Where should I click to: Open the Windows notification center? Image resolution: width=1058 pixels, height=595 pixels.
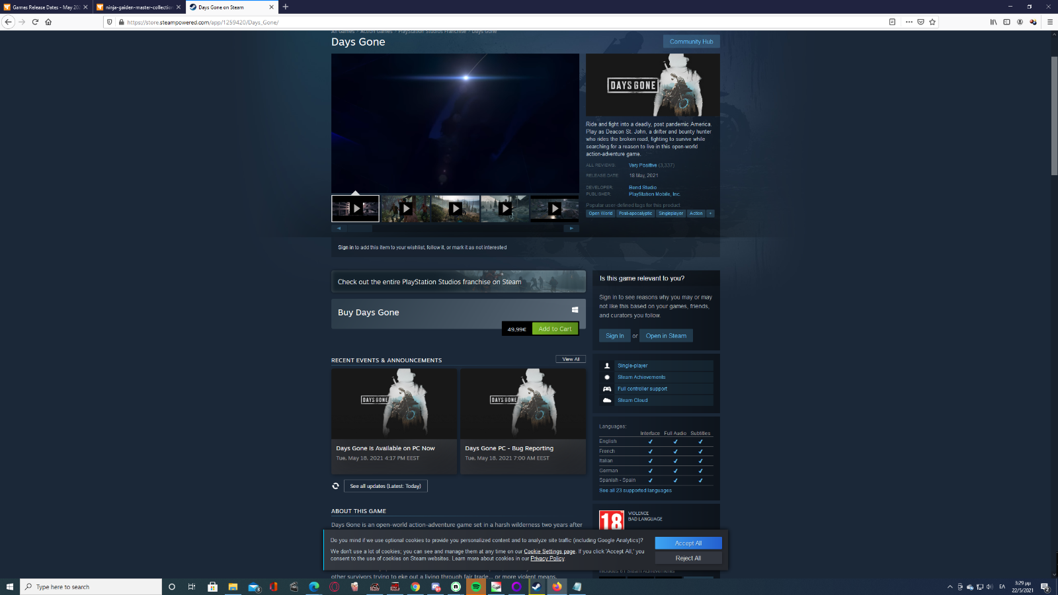[x=1045, y=586]
